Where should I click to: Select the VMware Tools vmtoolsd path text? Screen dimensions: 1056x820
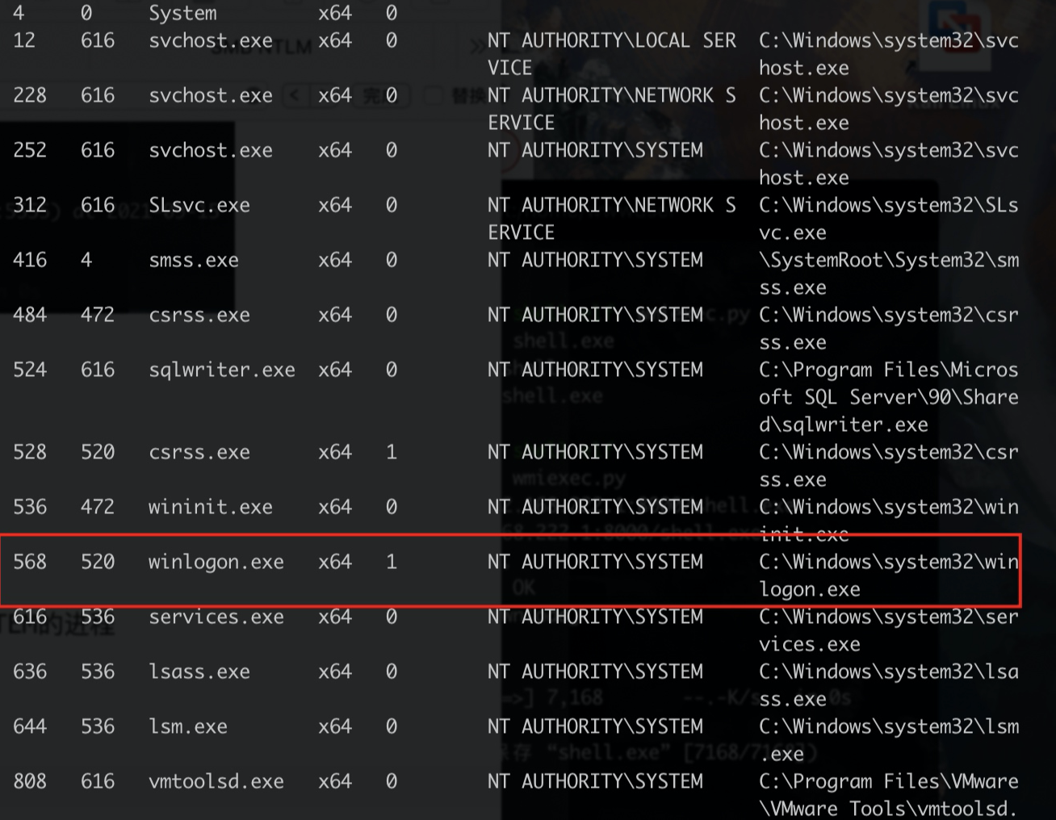tap(888, 795)
